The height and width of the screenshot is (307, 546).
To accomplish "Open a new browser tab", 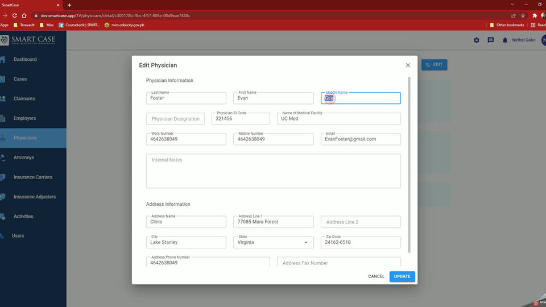I will coord(69,5).
